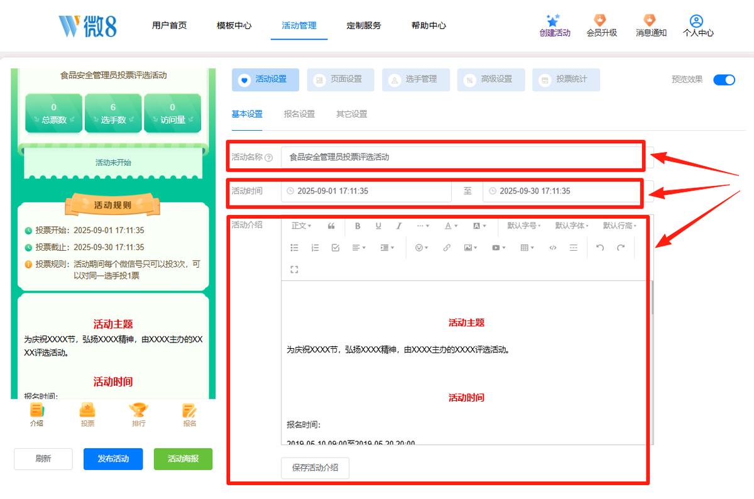The image size is (754, 499).
Task: Expand the 默认字号 font size dropdown
Action: click(524, 226)
